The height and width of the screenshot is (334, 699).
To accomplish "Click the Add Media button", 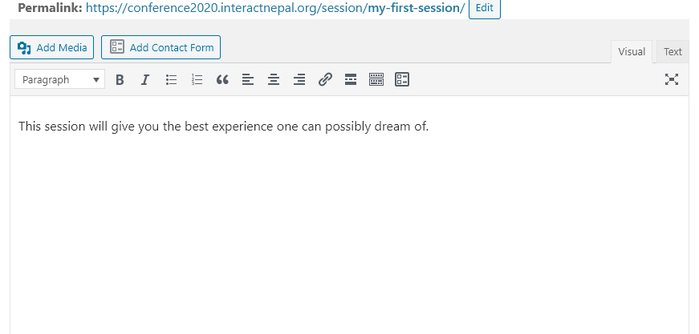I will pos(51,47).
